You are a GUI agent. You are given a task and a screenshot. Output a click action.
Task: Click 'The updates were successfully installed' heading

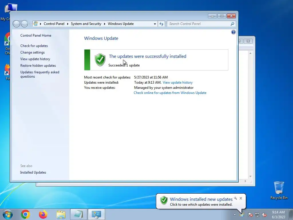click(x=147, y=56)
